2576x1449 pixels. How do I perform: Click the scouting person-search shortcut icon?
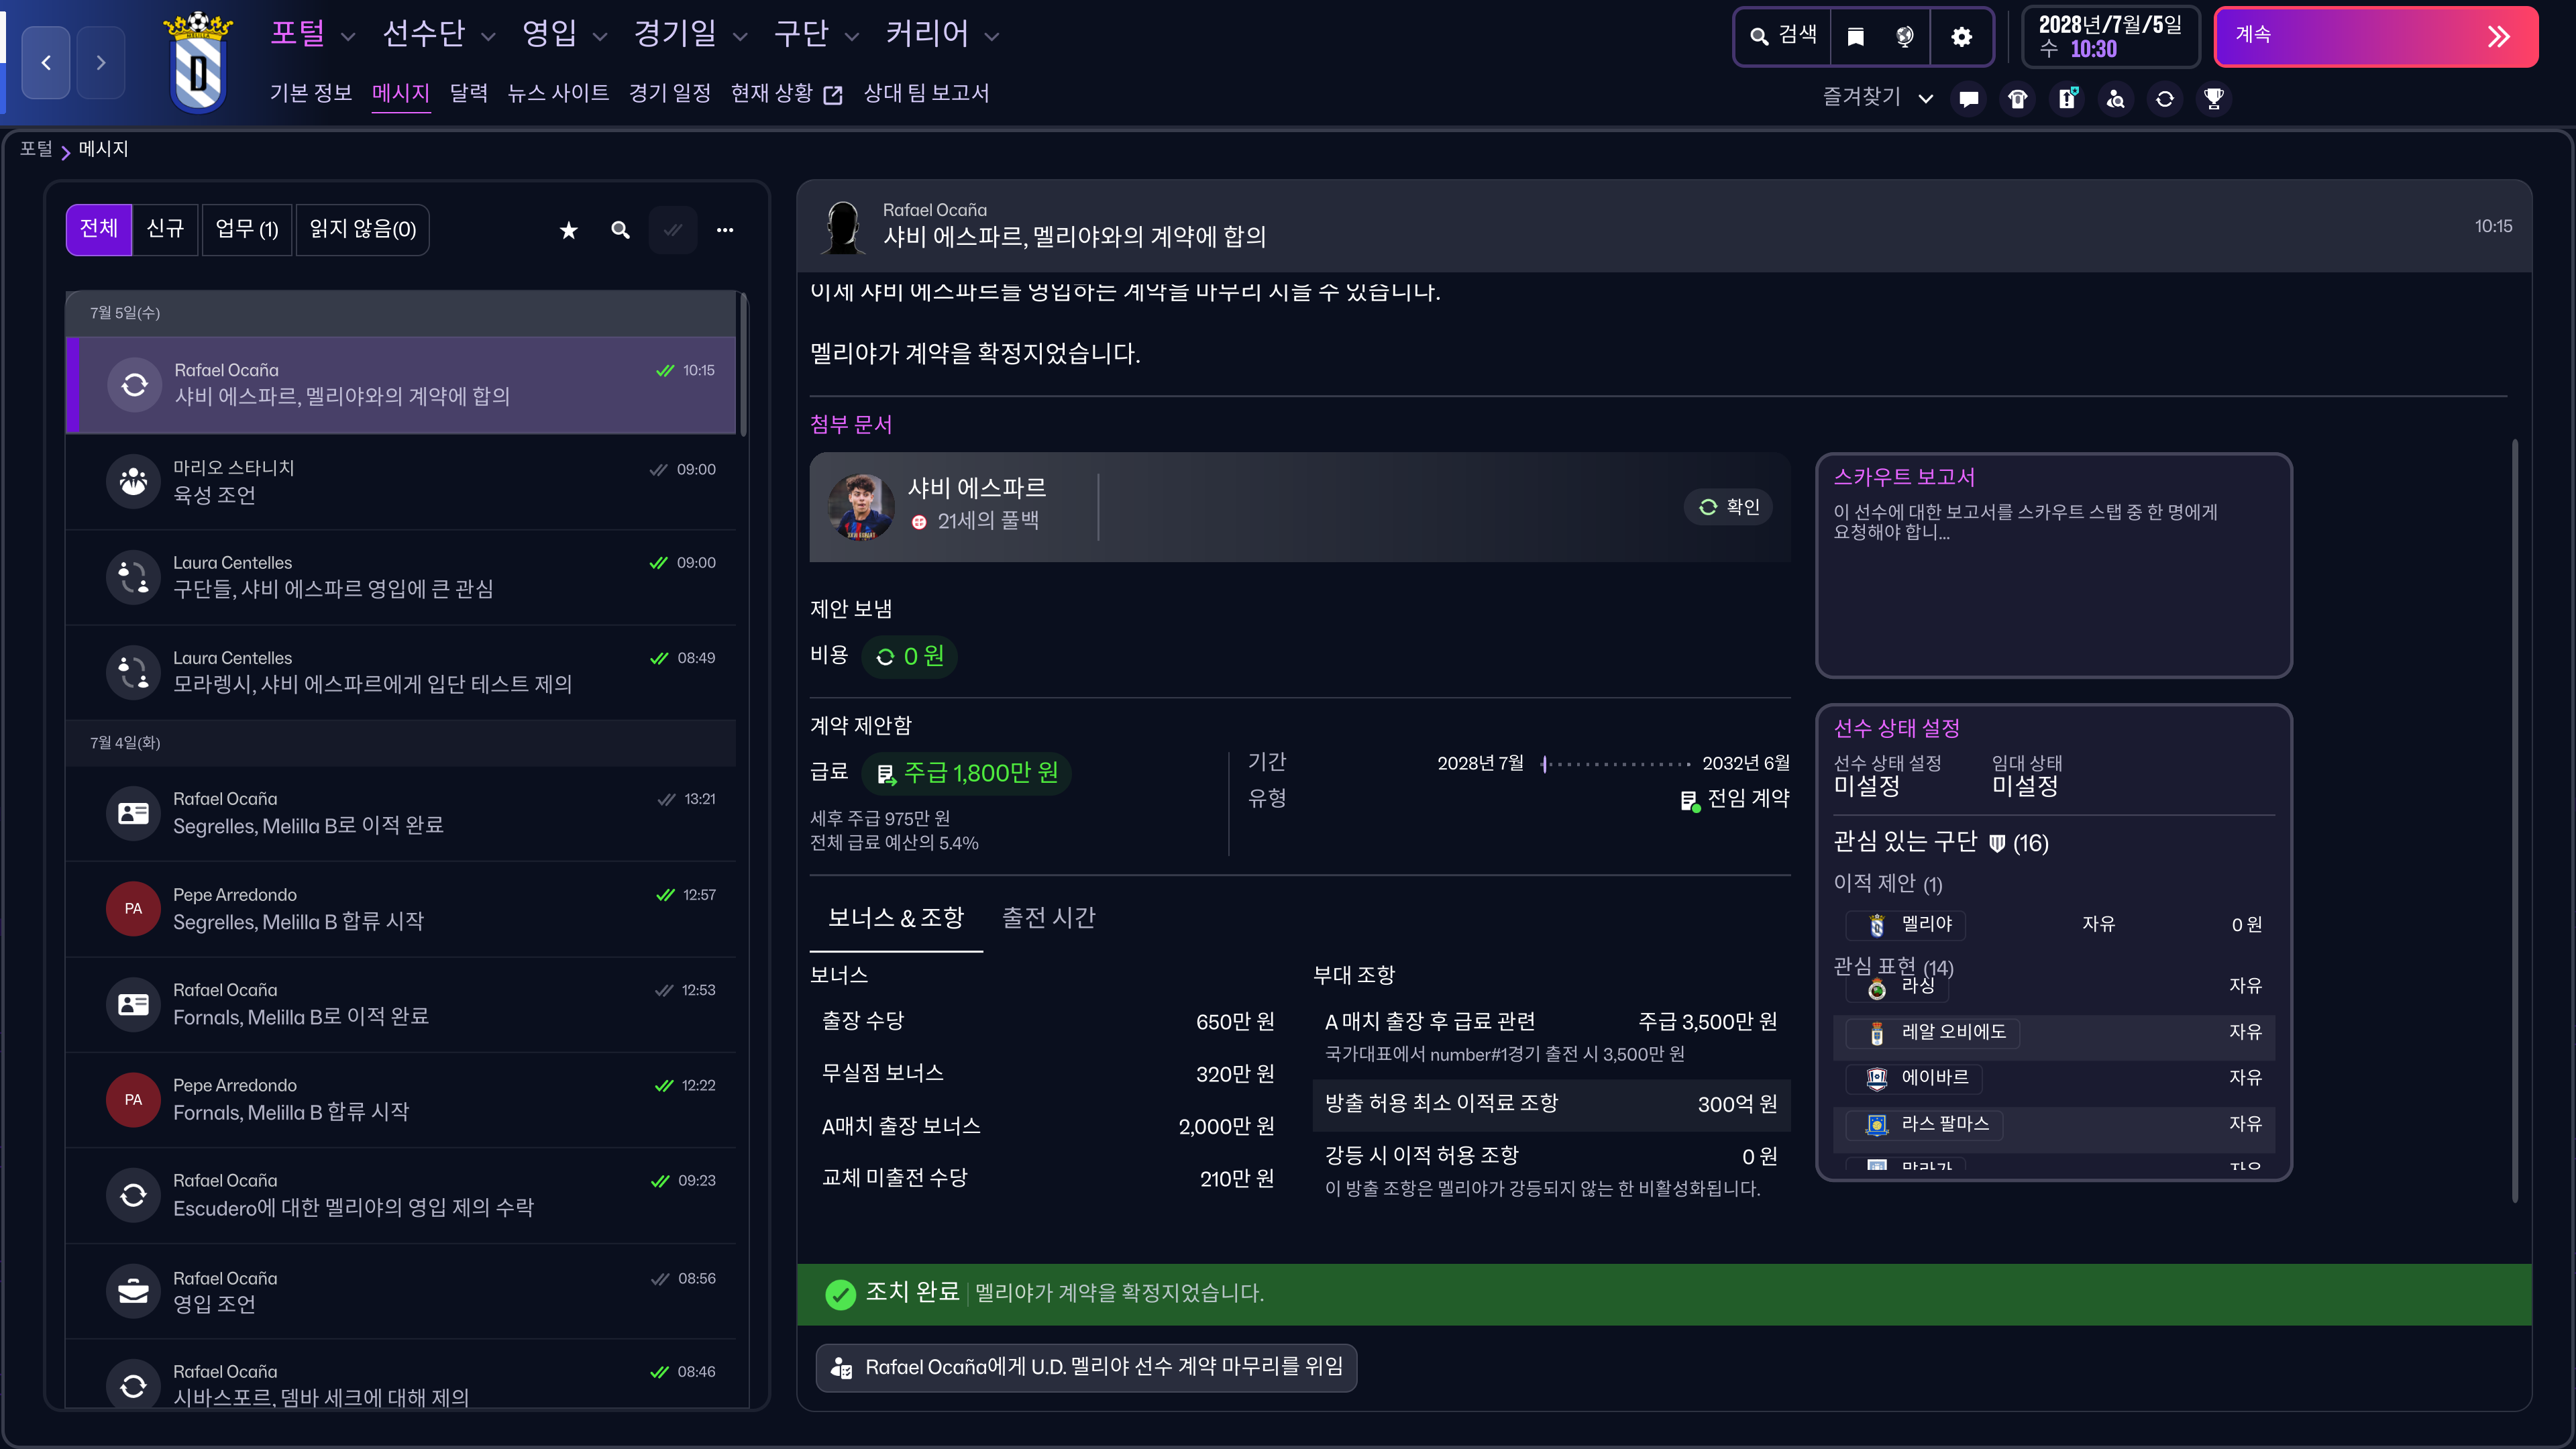pos(2115,98)
